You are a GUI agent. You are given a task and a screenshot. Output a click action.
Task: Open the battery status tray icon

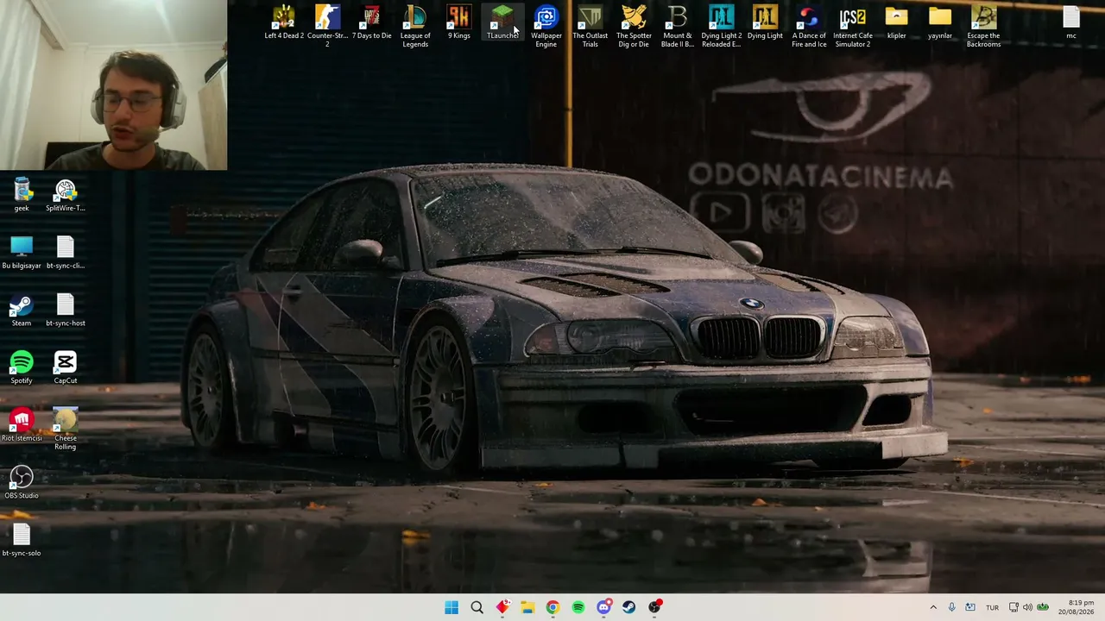click(1043, 607)
